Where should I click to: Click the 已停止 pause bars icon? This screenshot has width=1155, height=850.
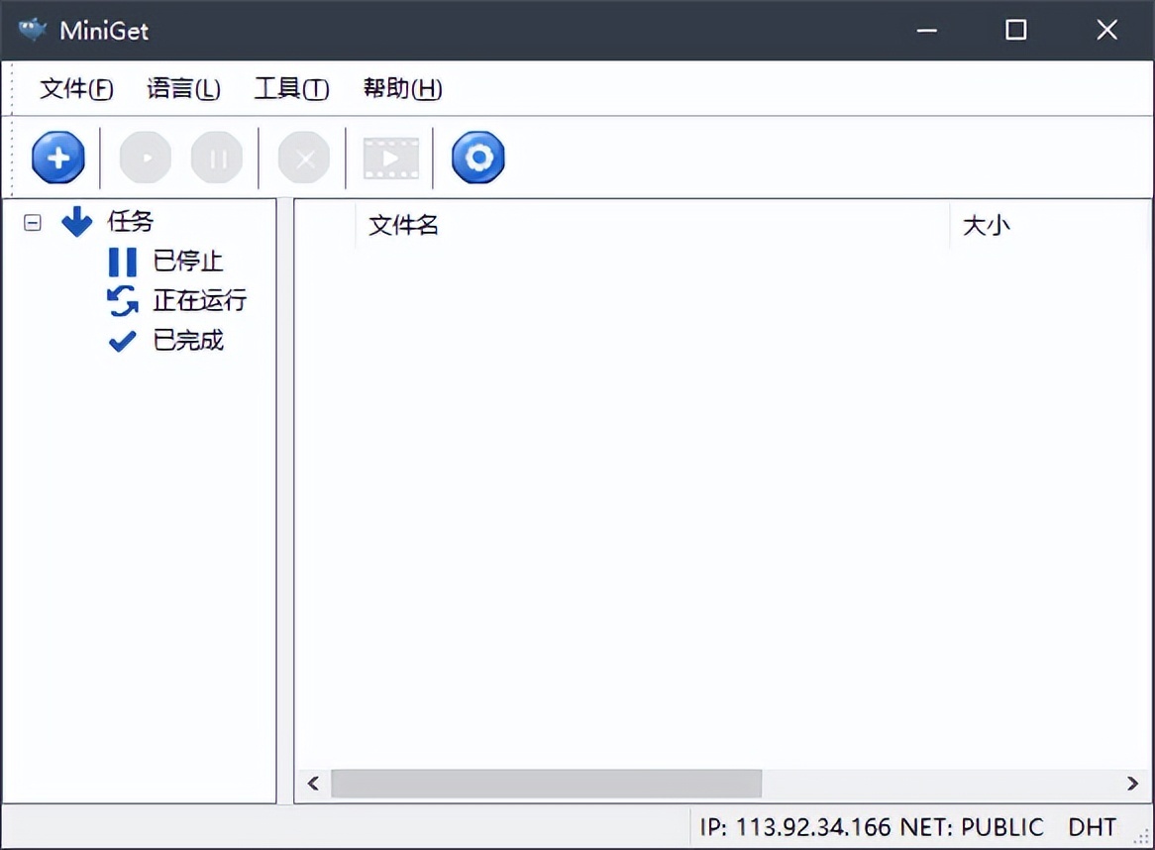[x=121, y=261]
